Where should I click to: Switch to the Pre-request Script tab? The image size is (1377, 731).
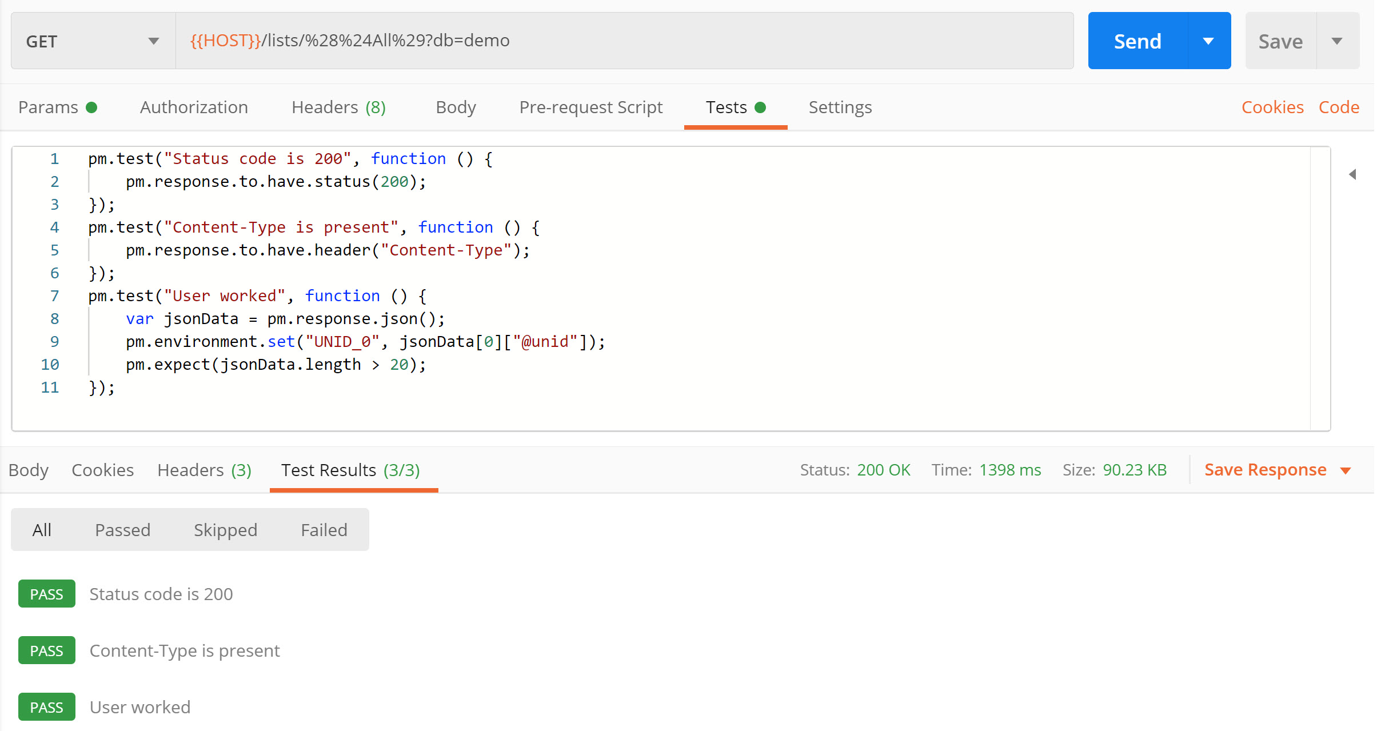coord(590,107)
